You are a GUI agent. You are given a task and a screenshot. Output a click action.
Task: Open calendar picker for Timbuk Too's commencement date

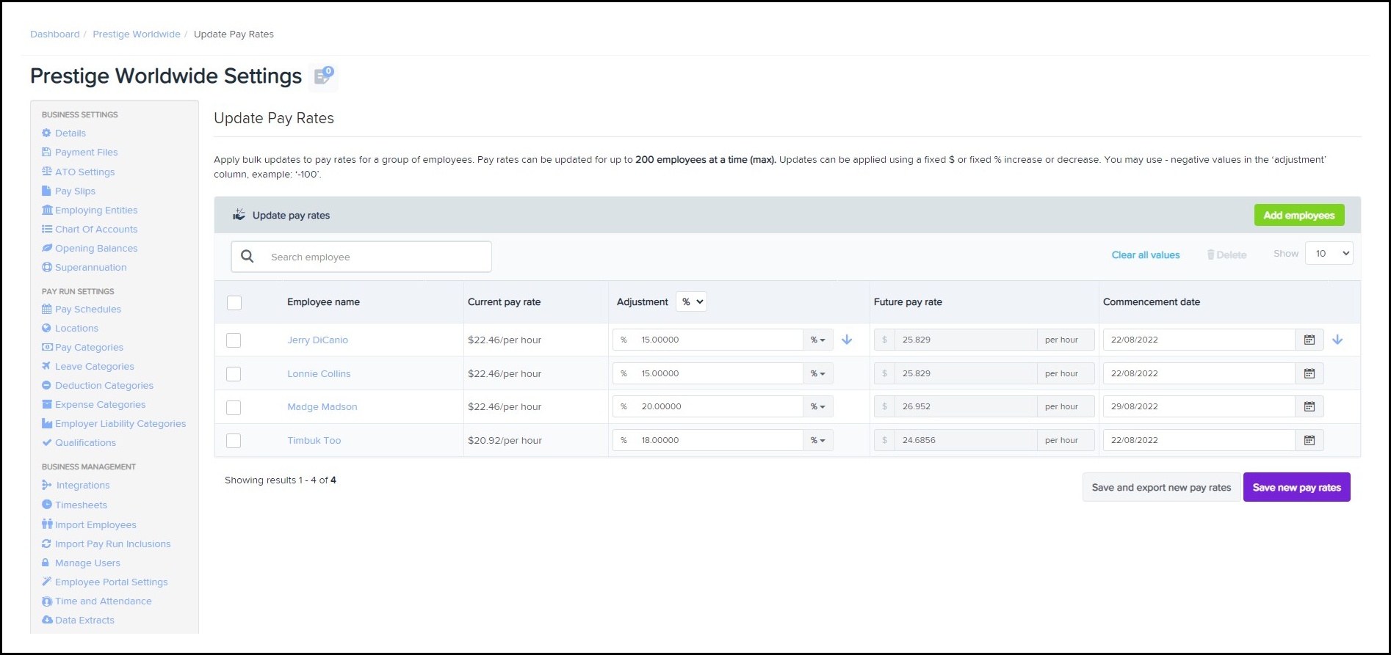[x=1309, y=440]
